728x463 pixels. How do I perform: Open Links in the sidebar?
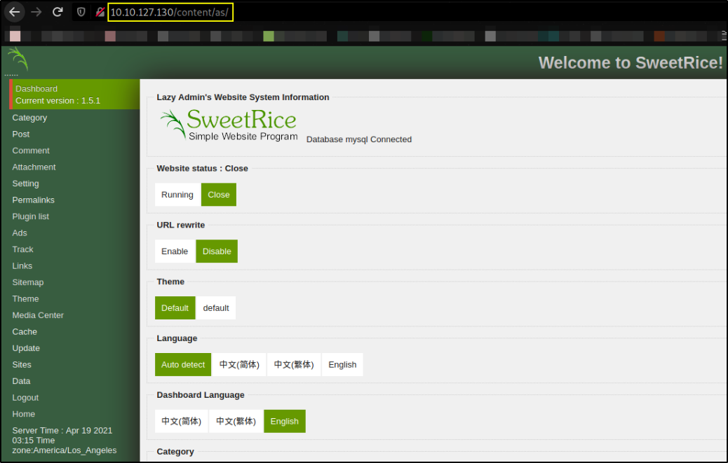22,265
